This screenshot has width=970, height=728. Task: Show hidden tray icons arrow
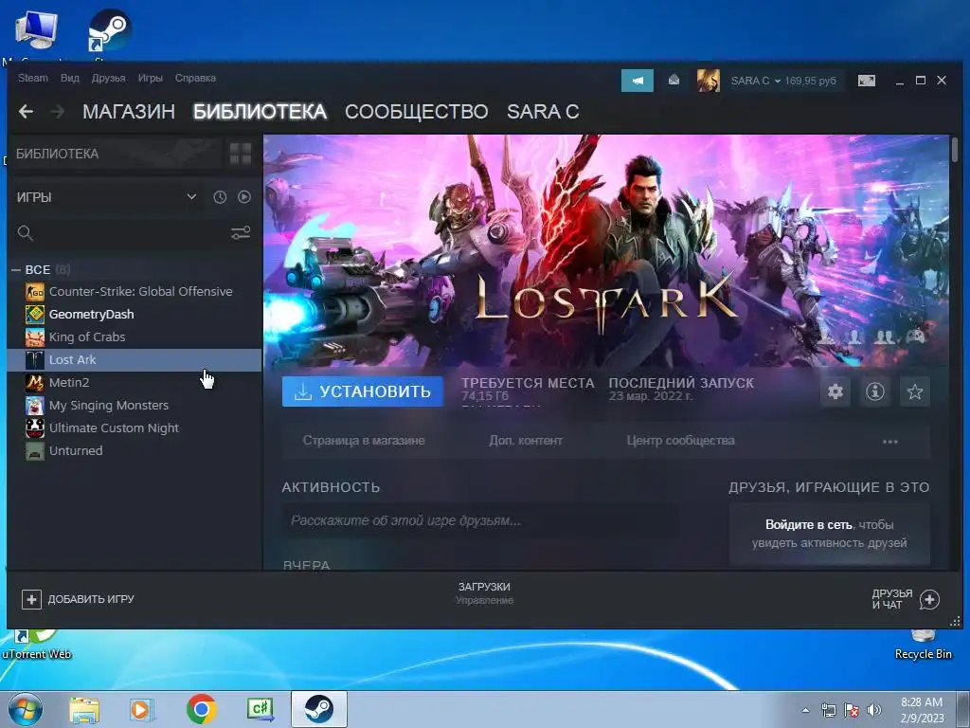pyautogui.click(x=805, y=710)
